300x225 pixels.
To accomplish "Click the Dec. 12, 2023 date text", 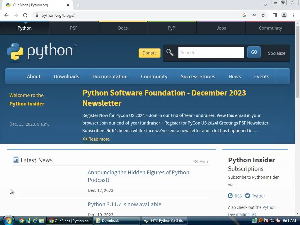I will click(100, 190).
